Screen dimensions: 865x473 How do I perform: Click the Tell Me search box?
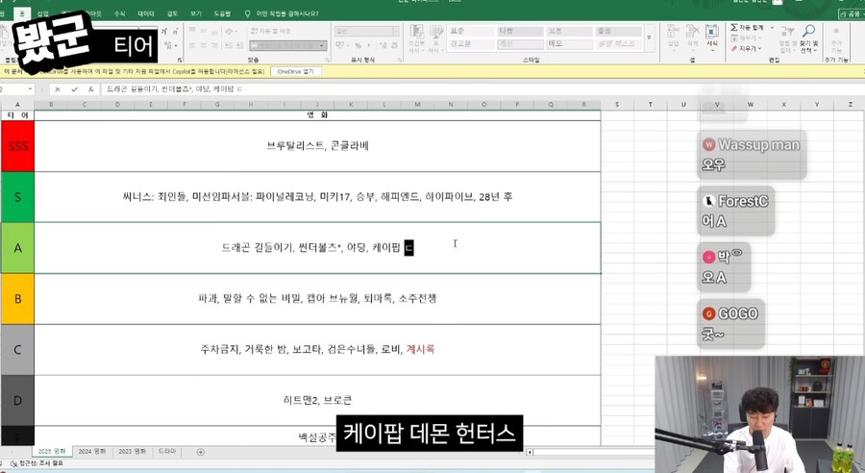pyautogui.click(x=286, y=13)
